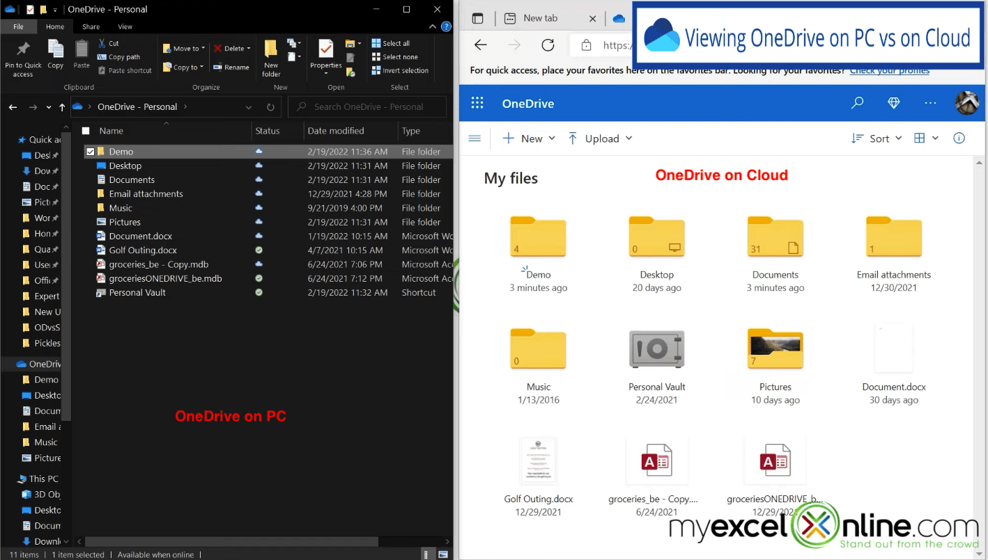Open the account profile picture in OneDrive
Image resolution: width=988 pixels, height=560 pixels.
[967, 103]
